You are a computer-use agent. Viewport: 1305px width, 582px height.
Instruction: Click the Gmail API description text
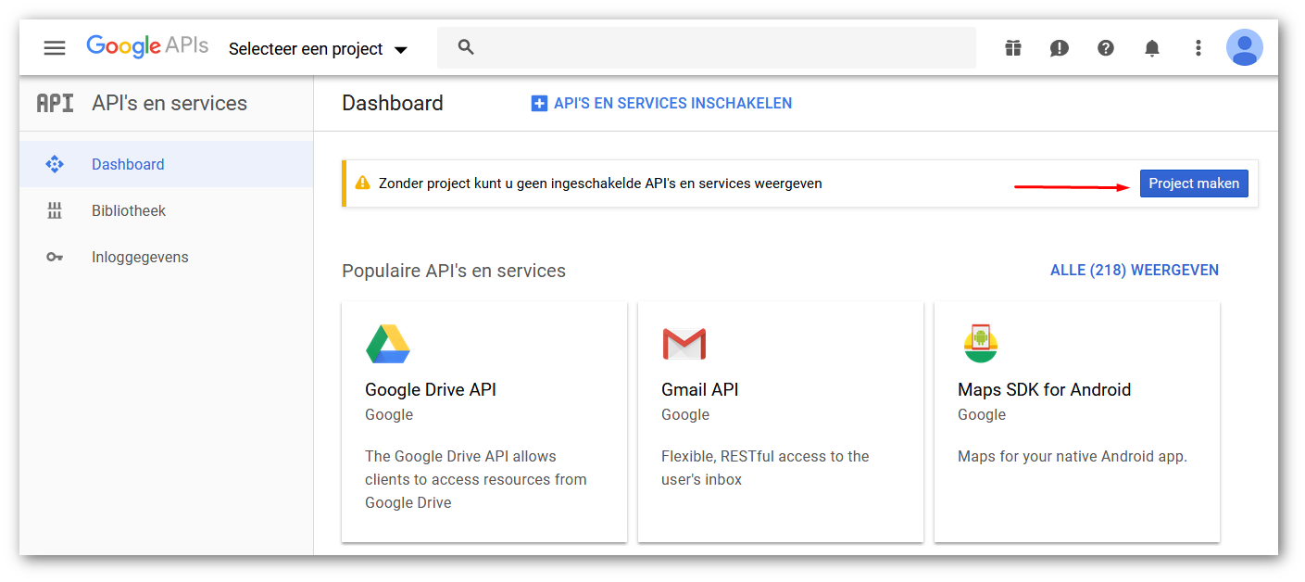(765, 468)
